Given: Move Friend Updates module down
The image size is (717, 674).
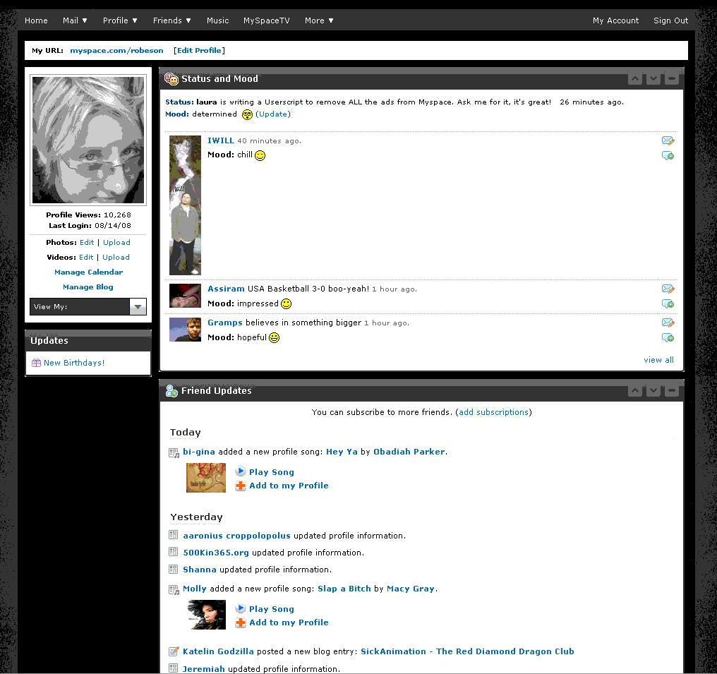Looking at the screenshot, I should click(x=653, y=390).
